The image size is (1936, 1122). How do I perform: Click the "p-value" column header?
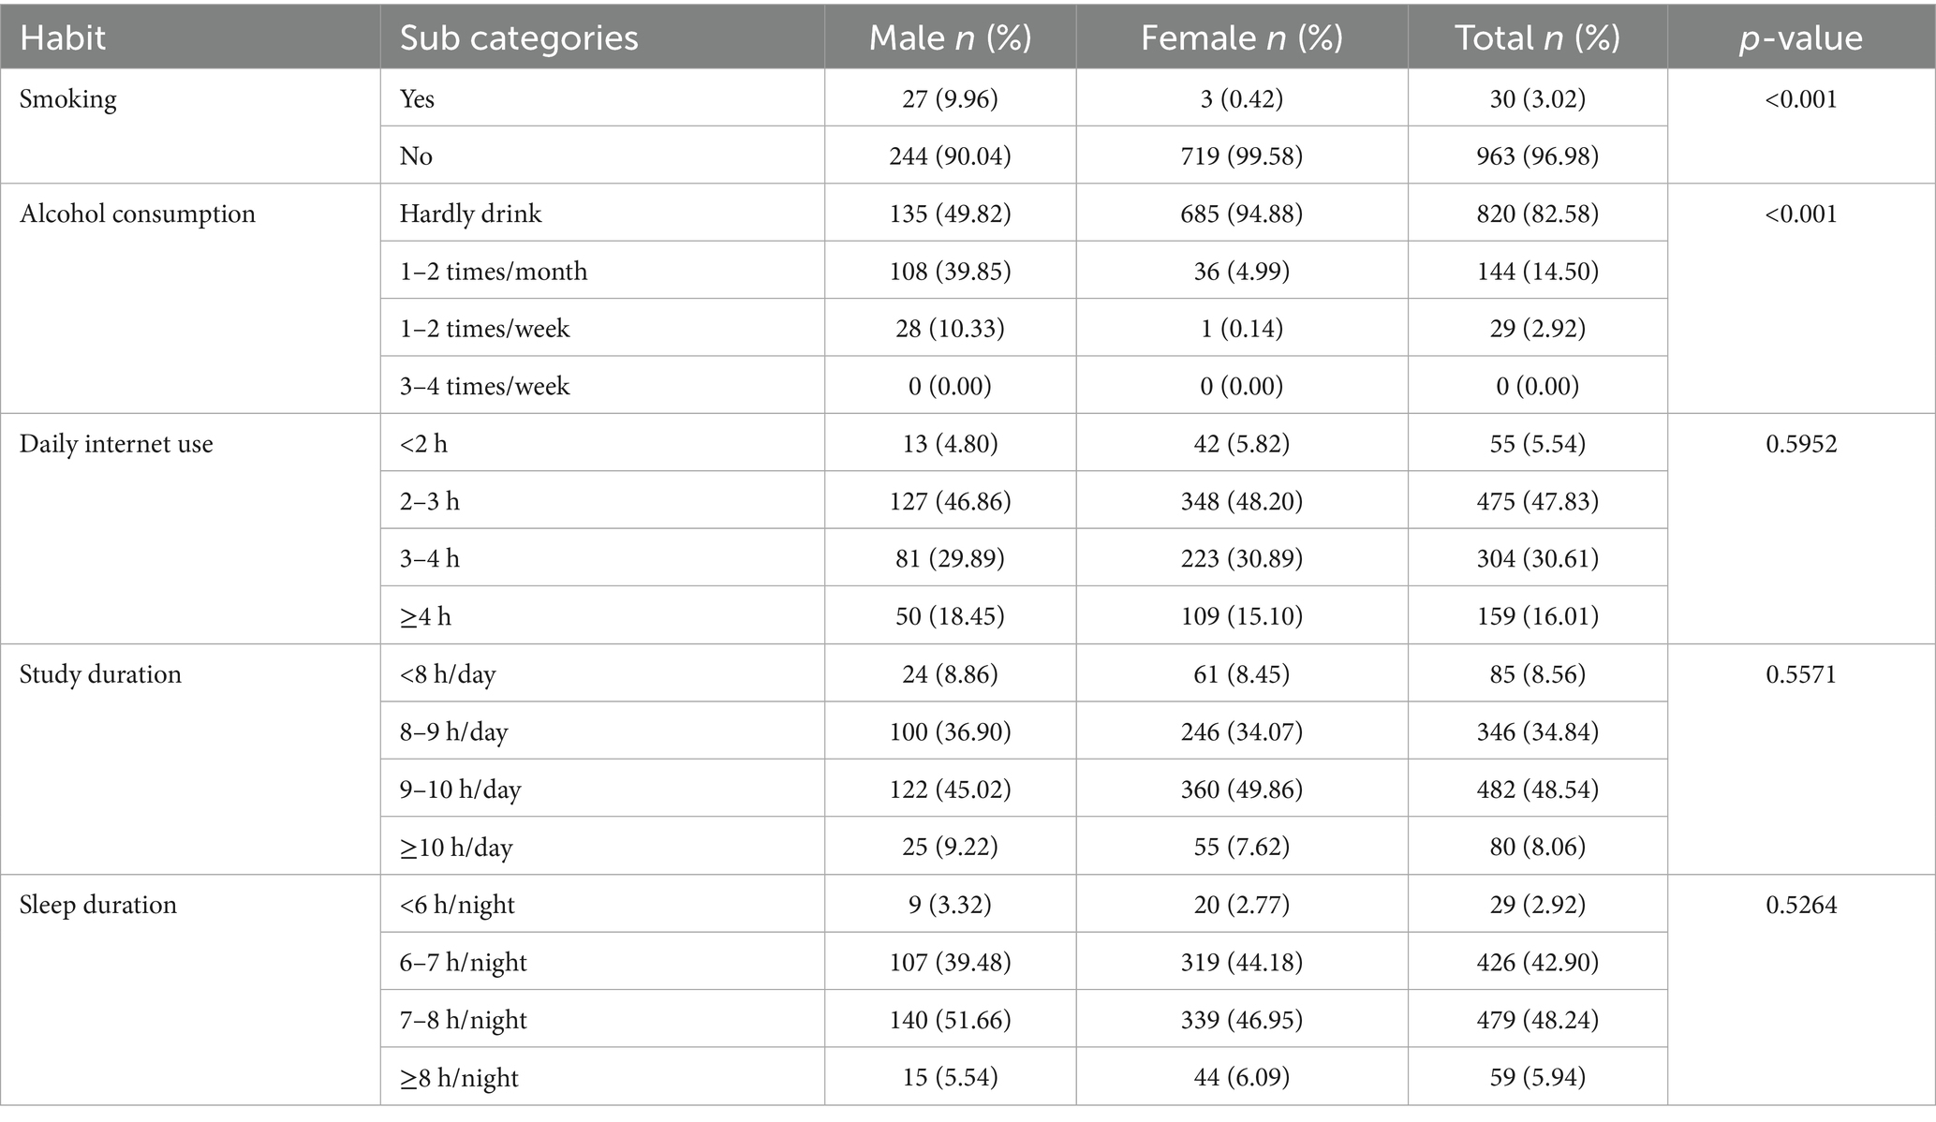pyautogui.click(x=1800, y=37)
